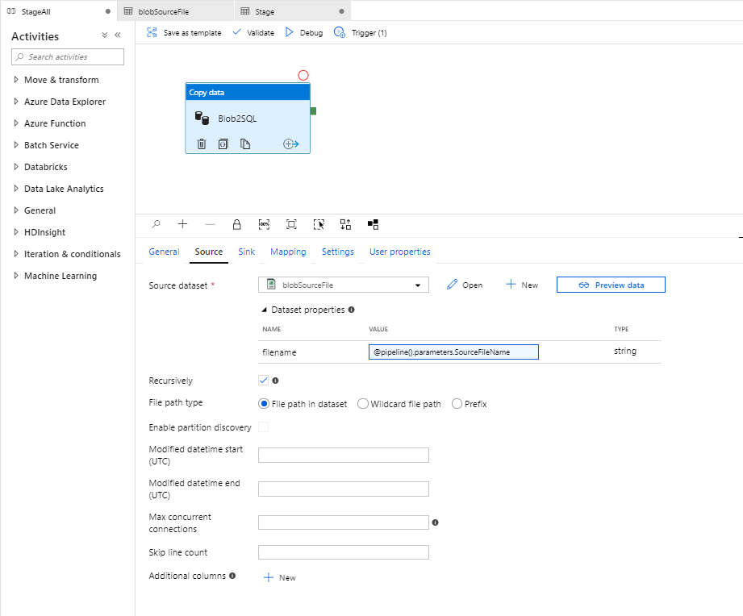Lock the pipeline canvas

pyautogui.click(x=235, y=224)
